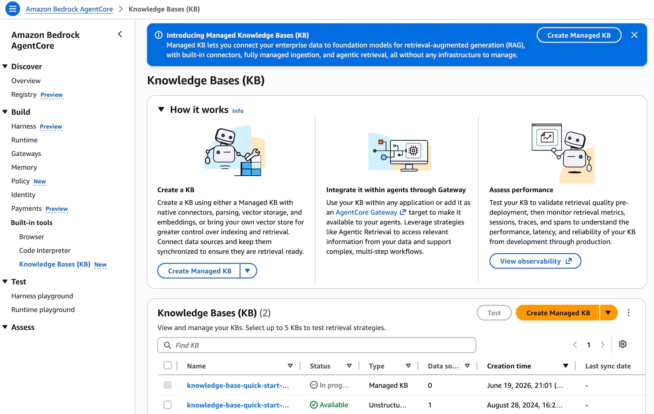Sort by Type column arrow
Image resolution: width=654 pixels, height=414 pixels.
pyautogui.click(x=408, y=366)
